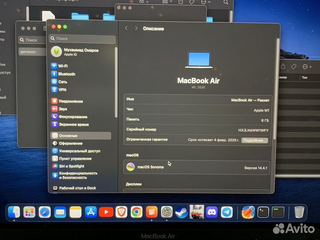Click the MacBook Air laptop image
Image resolution: width=320 pixels, height=240 pixels.
click(199, 60)
